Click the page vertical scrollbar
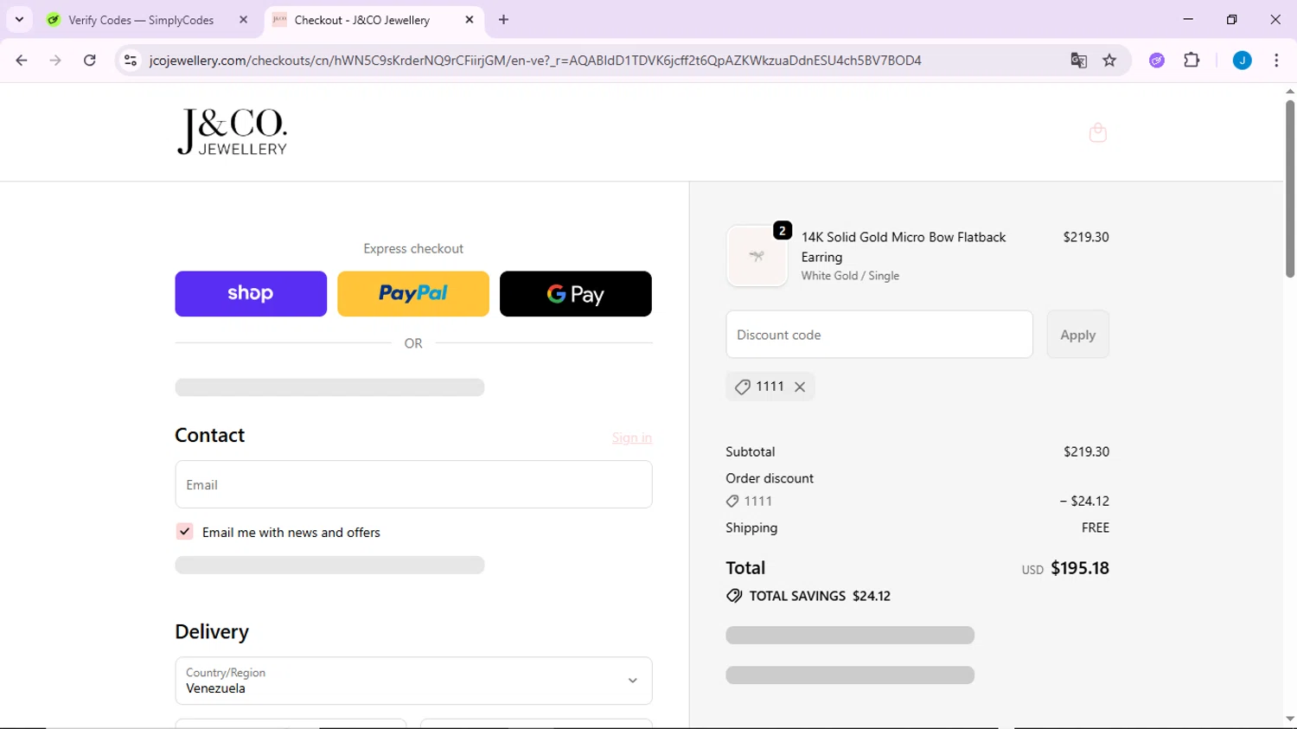The image size is (1297, 729). [1289, 189]
